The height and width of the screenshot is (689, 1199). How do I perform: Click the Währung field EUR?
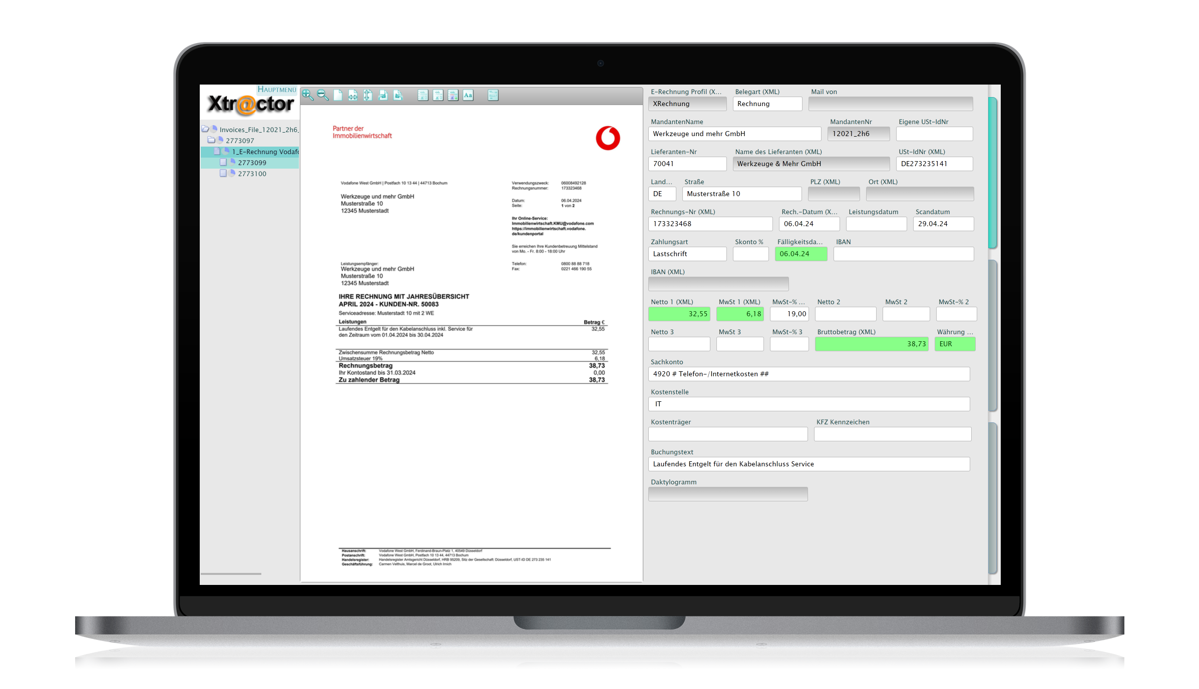955,344
